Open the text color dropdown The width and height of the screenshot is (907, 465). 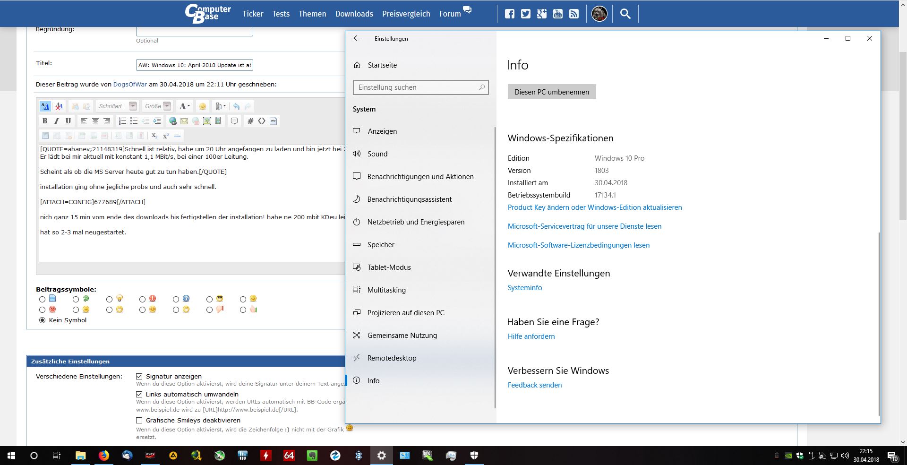[x=184, y=106]
